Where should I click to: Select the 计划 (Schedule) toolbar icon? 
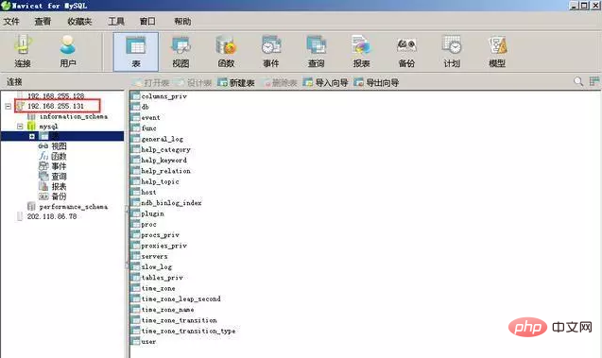(452, 52)
